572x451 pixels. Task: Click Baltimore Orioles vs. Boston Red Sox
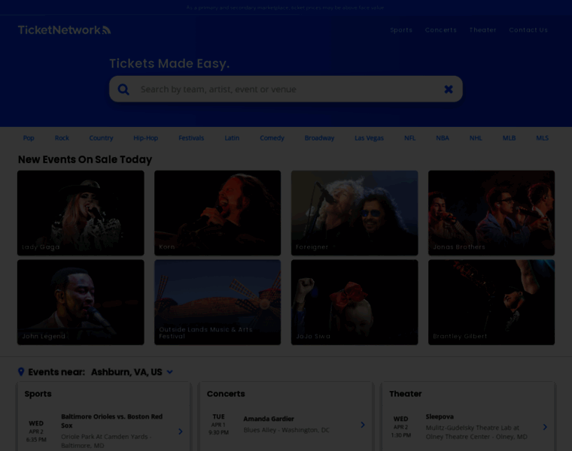112,421
